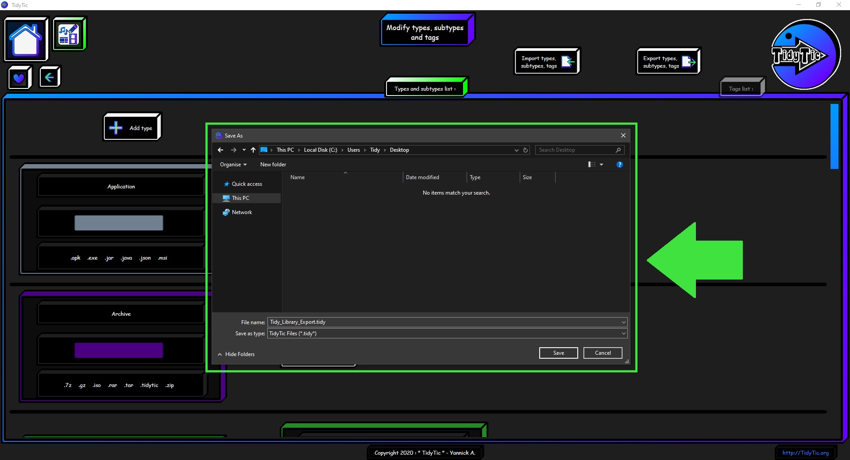Viewport: 850px width, 460px height.
Task: Click the export arrow icon
Action: pos(689,61)
